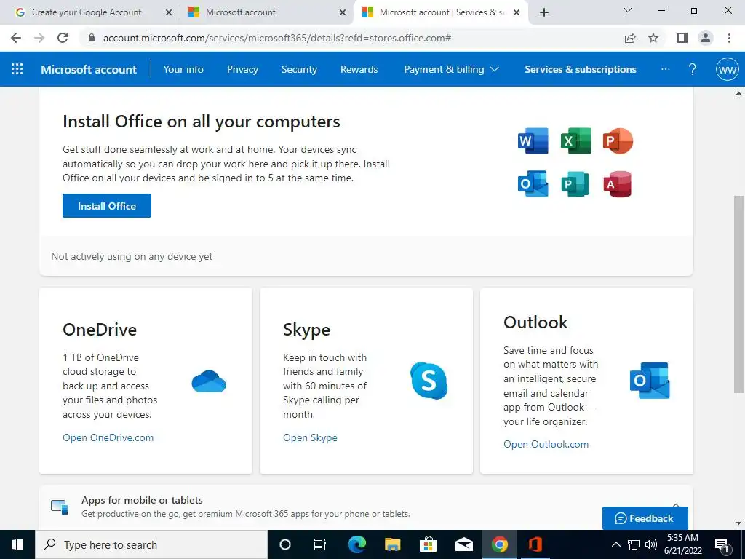The width and height of the screenshot is (745, 559).
Task: Open volume control tray icon
Action: tap(651, 544)
